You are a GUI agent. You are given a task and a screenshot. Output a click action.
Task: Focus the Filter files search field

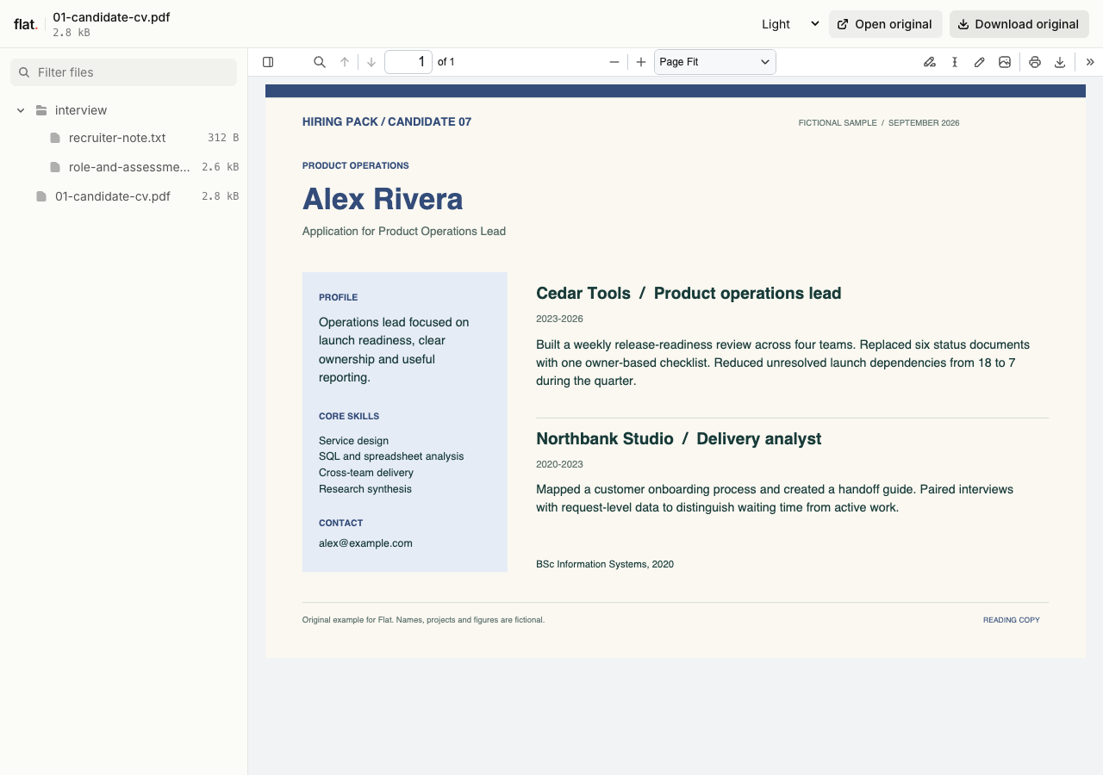coord(123,72)
